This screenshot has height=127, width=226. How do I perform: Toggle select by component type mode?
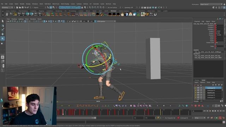(x=53, y=7)
